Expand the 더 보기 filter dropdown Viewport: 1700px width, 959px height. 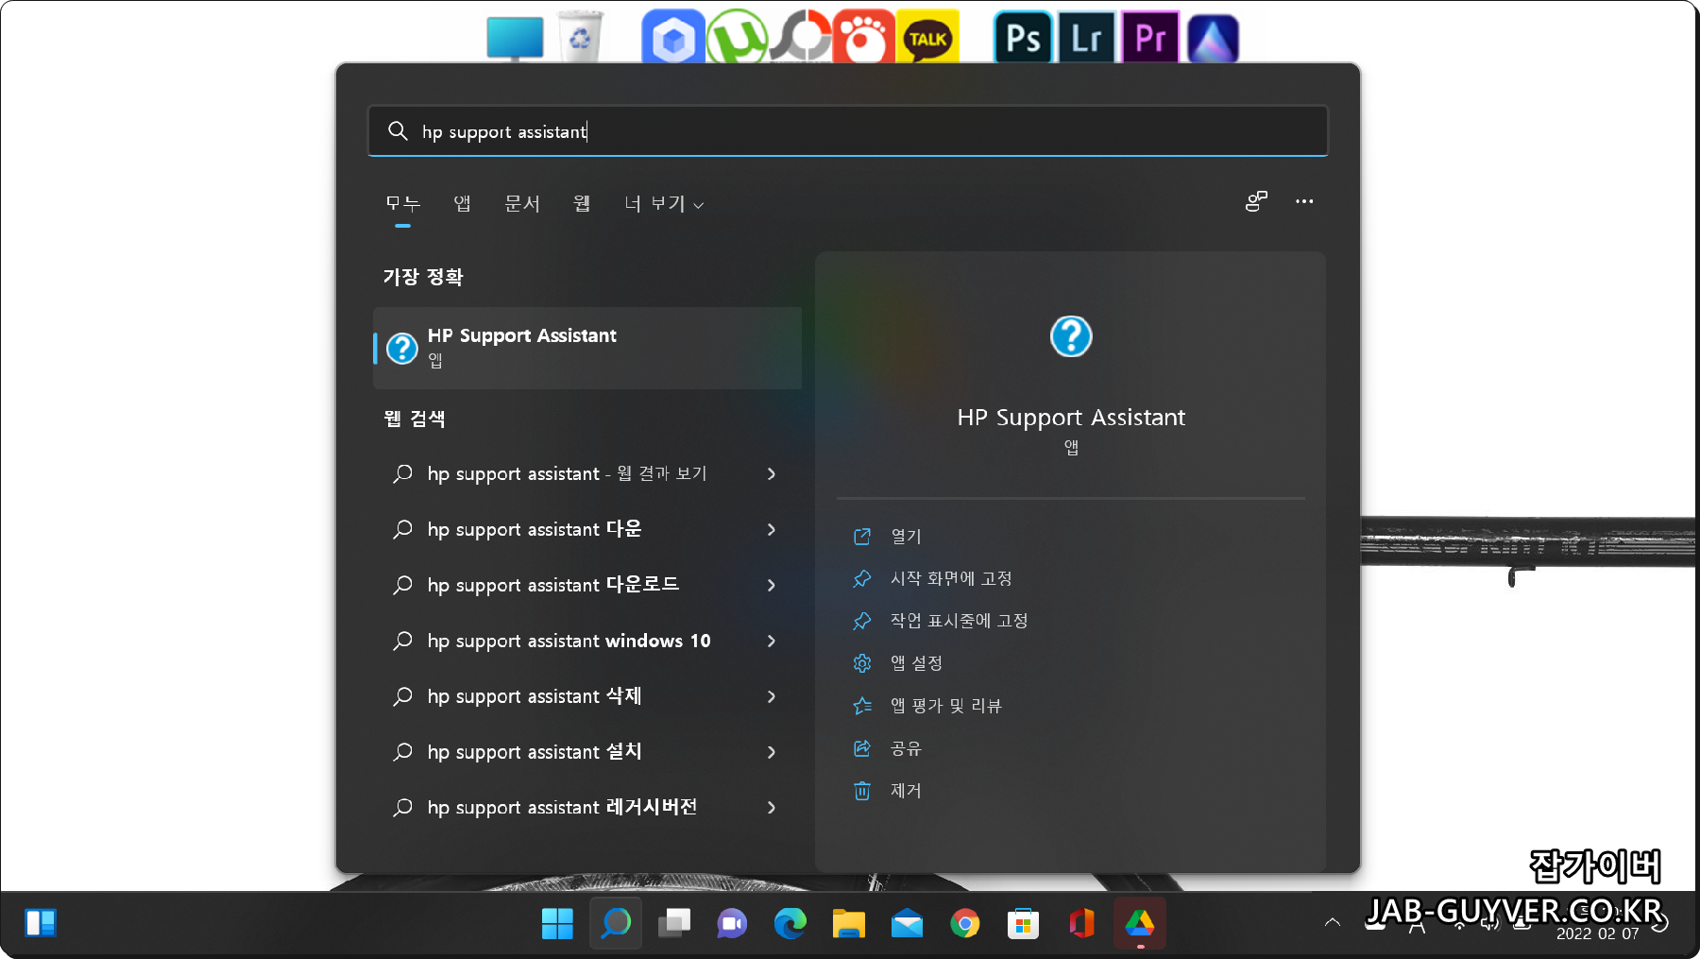coord(664,203)
